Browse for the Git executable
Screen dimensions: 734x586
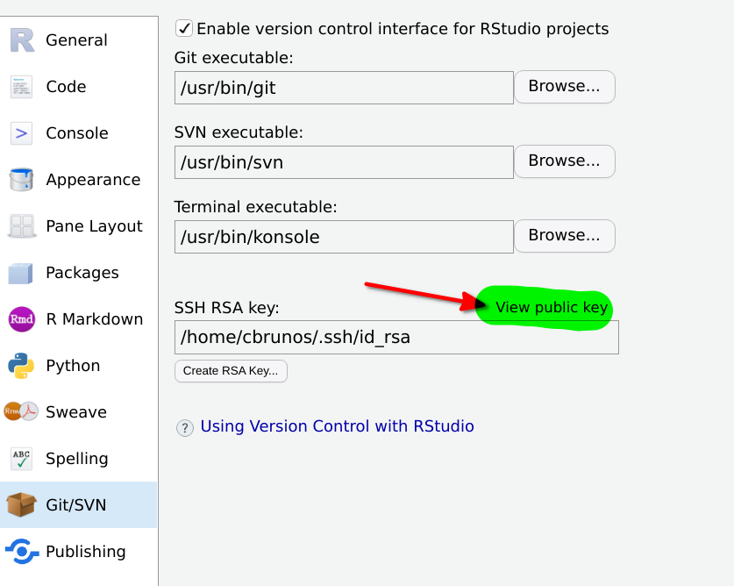point(565,87)
